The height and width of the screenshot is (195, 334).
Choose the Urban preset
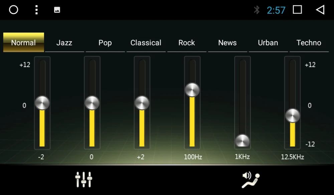(x=268, y=43)
